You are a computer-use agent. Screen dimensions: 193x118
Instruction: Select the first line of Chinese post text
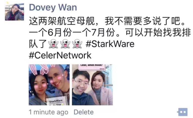(107, 21)
